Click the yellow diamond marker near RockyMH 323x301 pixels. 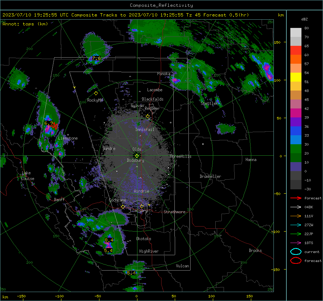coord(96,93)
